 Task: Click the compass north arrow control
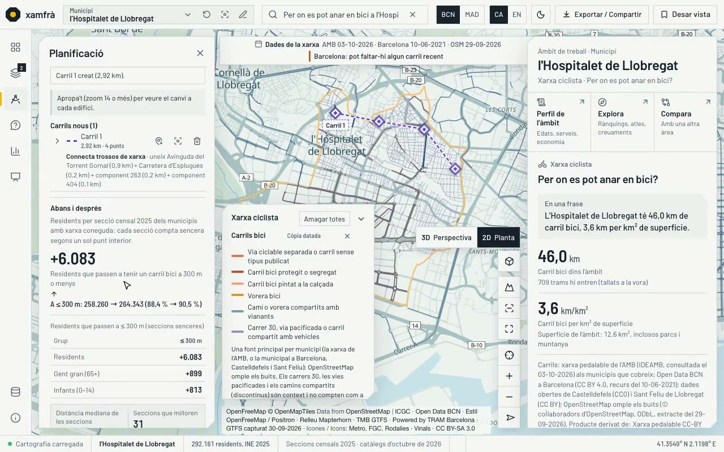tap(509, 418)
